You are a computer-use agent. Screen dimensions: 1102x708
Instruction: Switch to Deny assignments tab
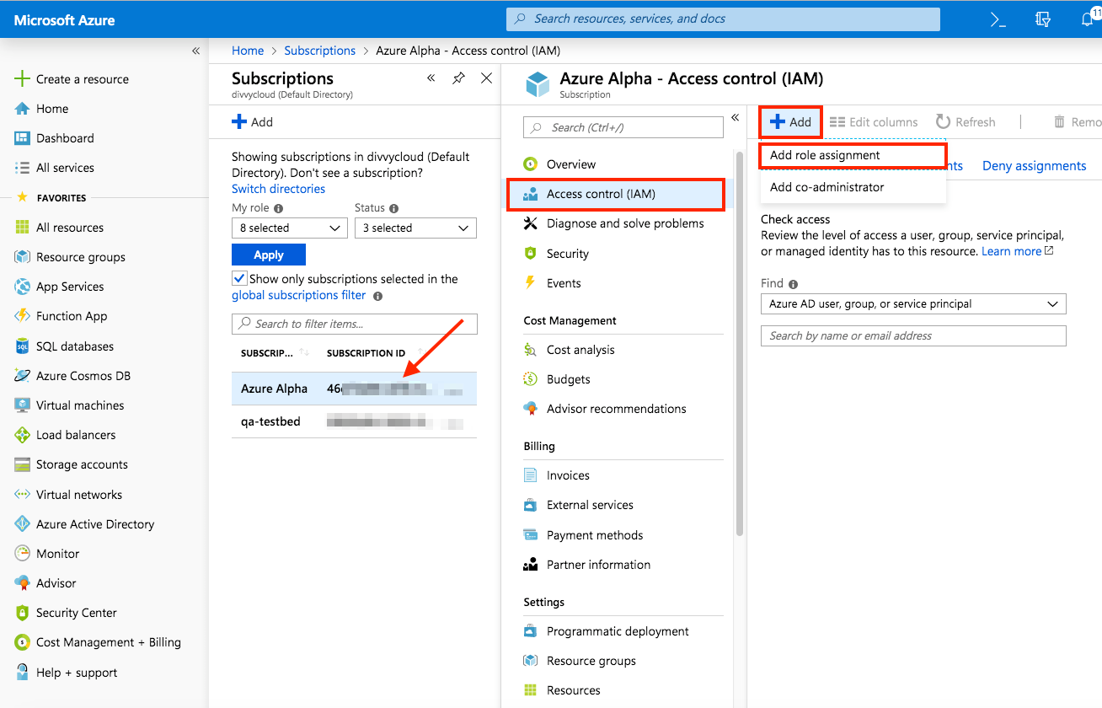point(1034,166)
